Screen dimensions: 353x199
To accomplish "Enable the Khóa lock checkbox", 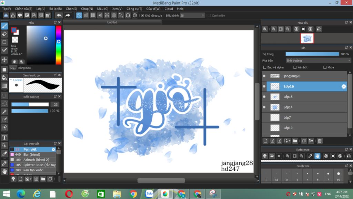I will point(325,67).
